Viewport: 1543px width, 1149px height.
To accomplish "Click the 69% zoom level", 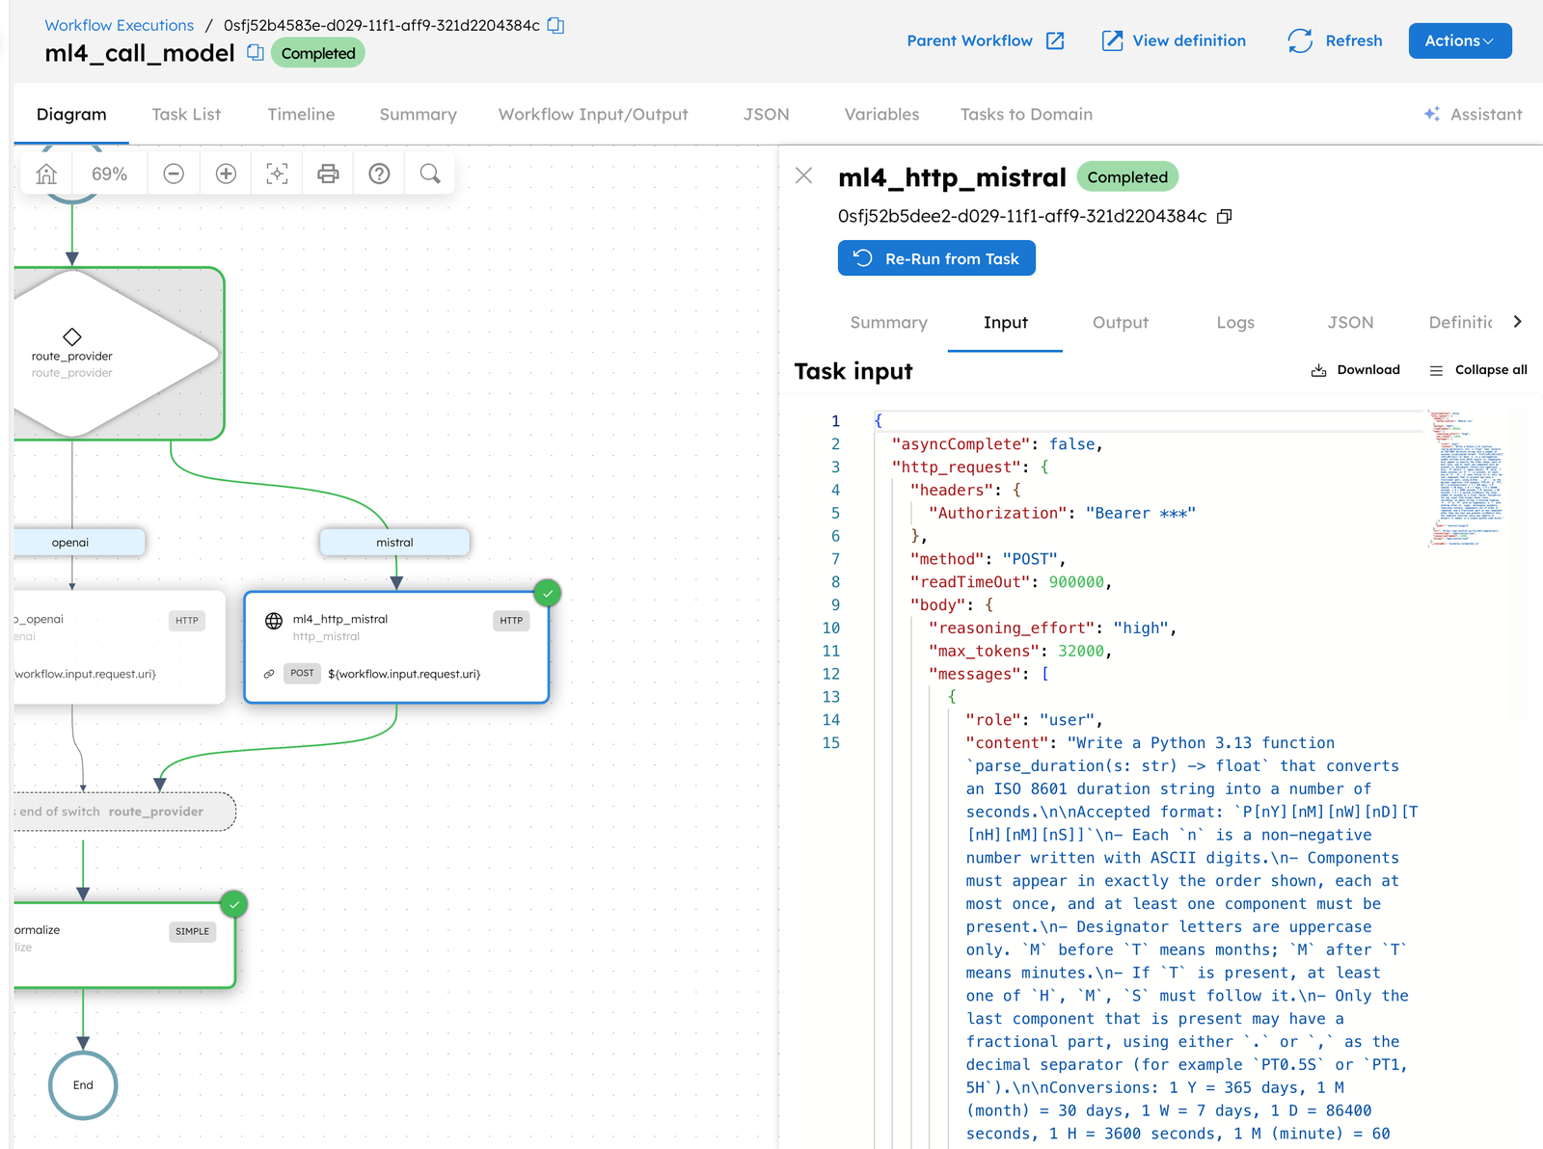I will pyautogui.click(x=109, y=174).
